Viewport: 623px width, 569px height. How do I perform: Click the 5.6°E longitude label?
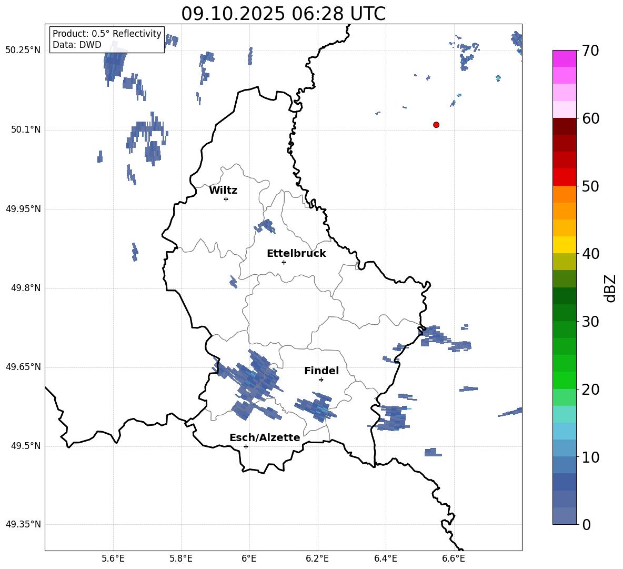[x=113, y=558]
